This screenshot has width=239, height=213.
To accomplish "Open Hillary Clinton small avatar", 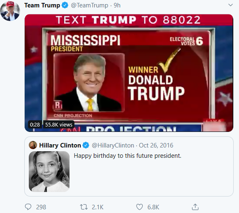I will click(x=33, y=145).
